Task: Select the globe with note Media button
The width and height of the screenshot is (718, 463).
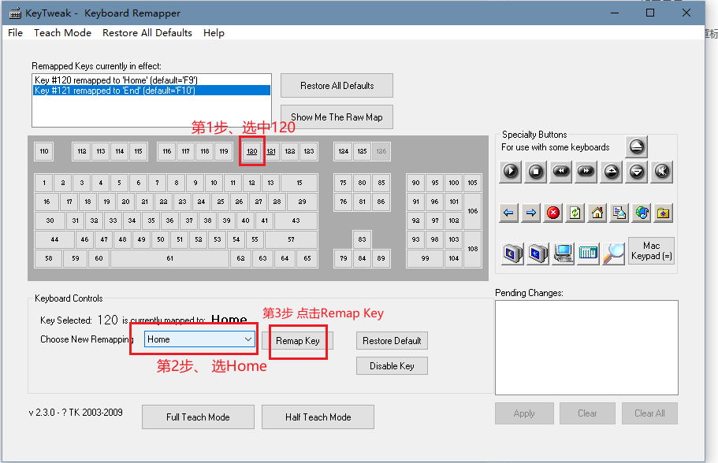Action: (642, 213)
